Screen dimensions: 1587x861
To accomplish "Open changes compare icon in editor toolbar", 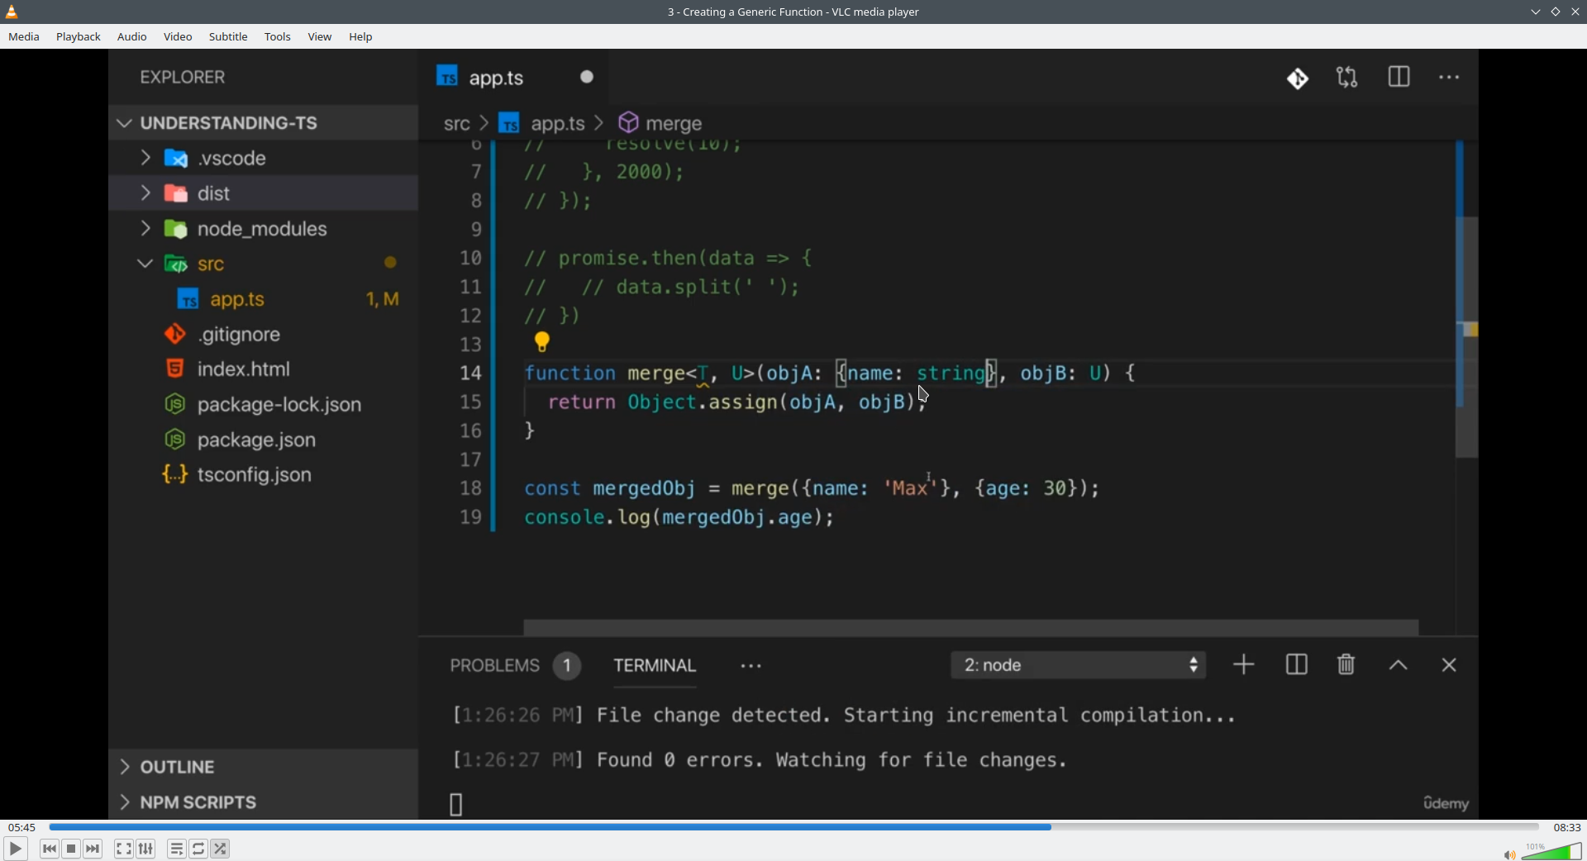I will (x=1347, y=78).
